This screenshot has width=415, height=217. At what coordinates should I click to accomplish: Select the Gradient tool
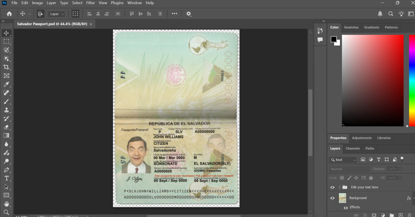(x=6, y=136)
